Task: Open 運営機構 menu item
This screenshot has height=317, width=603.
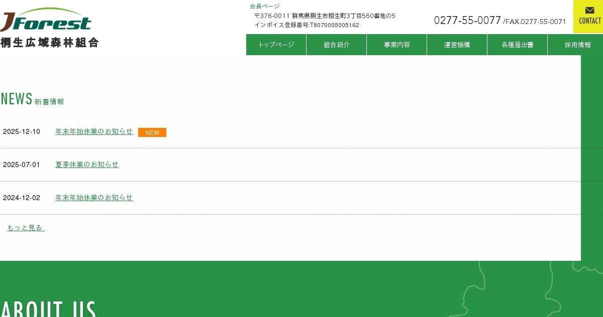Action: coord(457,45)
